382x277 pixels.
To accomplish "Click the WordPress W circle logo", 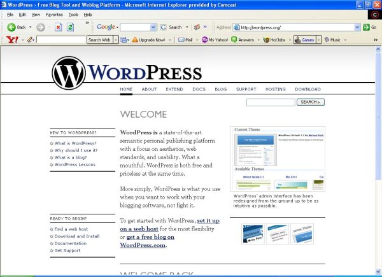I will click(69, 73).
